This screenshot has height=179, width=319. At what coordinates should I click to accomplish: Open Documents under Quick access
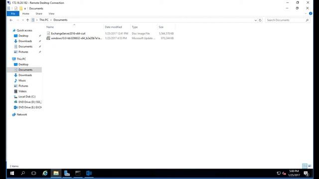coord(25,46)
